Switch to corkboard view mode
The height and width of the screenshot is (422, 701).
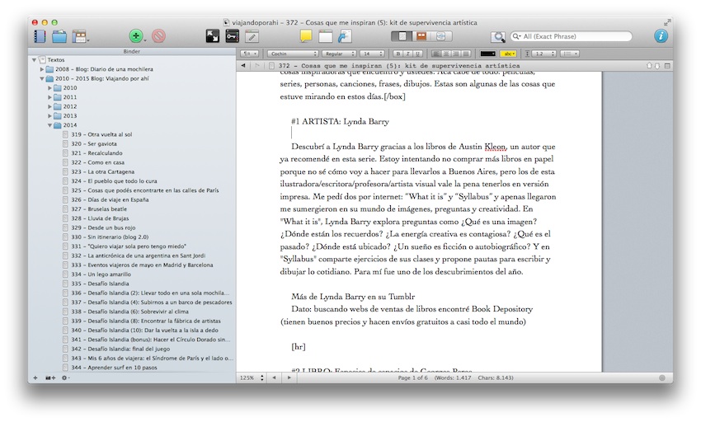[421, 36]
